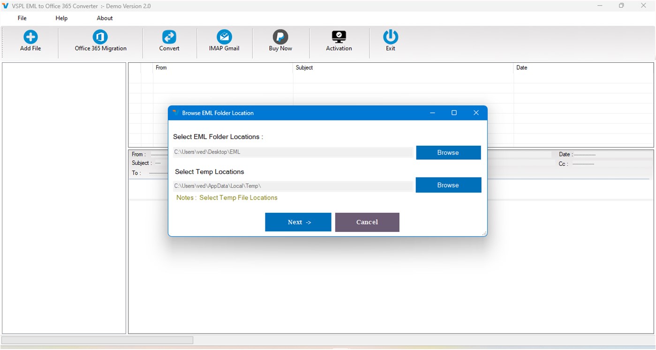Image resolution: width=656 pixels, height=350 pixels.
Task: Click the Add File icon
Action: pyautogui.click(x=30, y=36)
